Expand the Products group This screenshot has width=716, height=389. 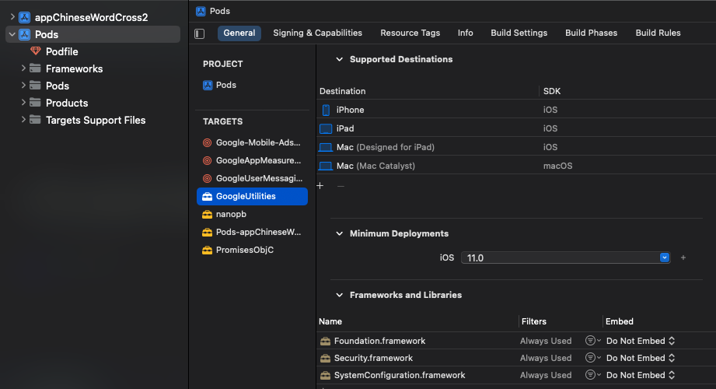pos(23,103)
